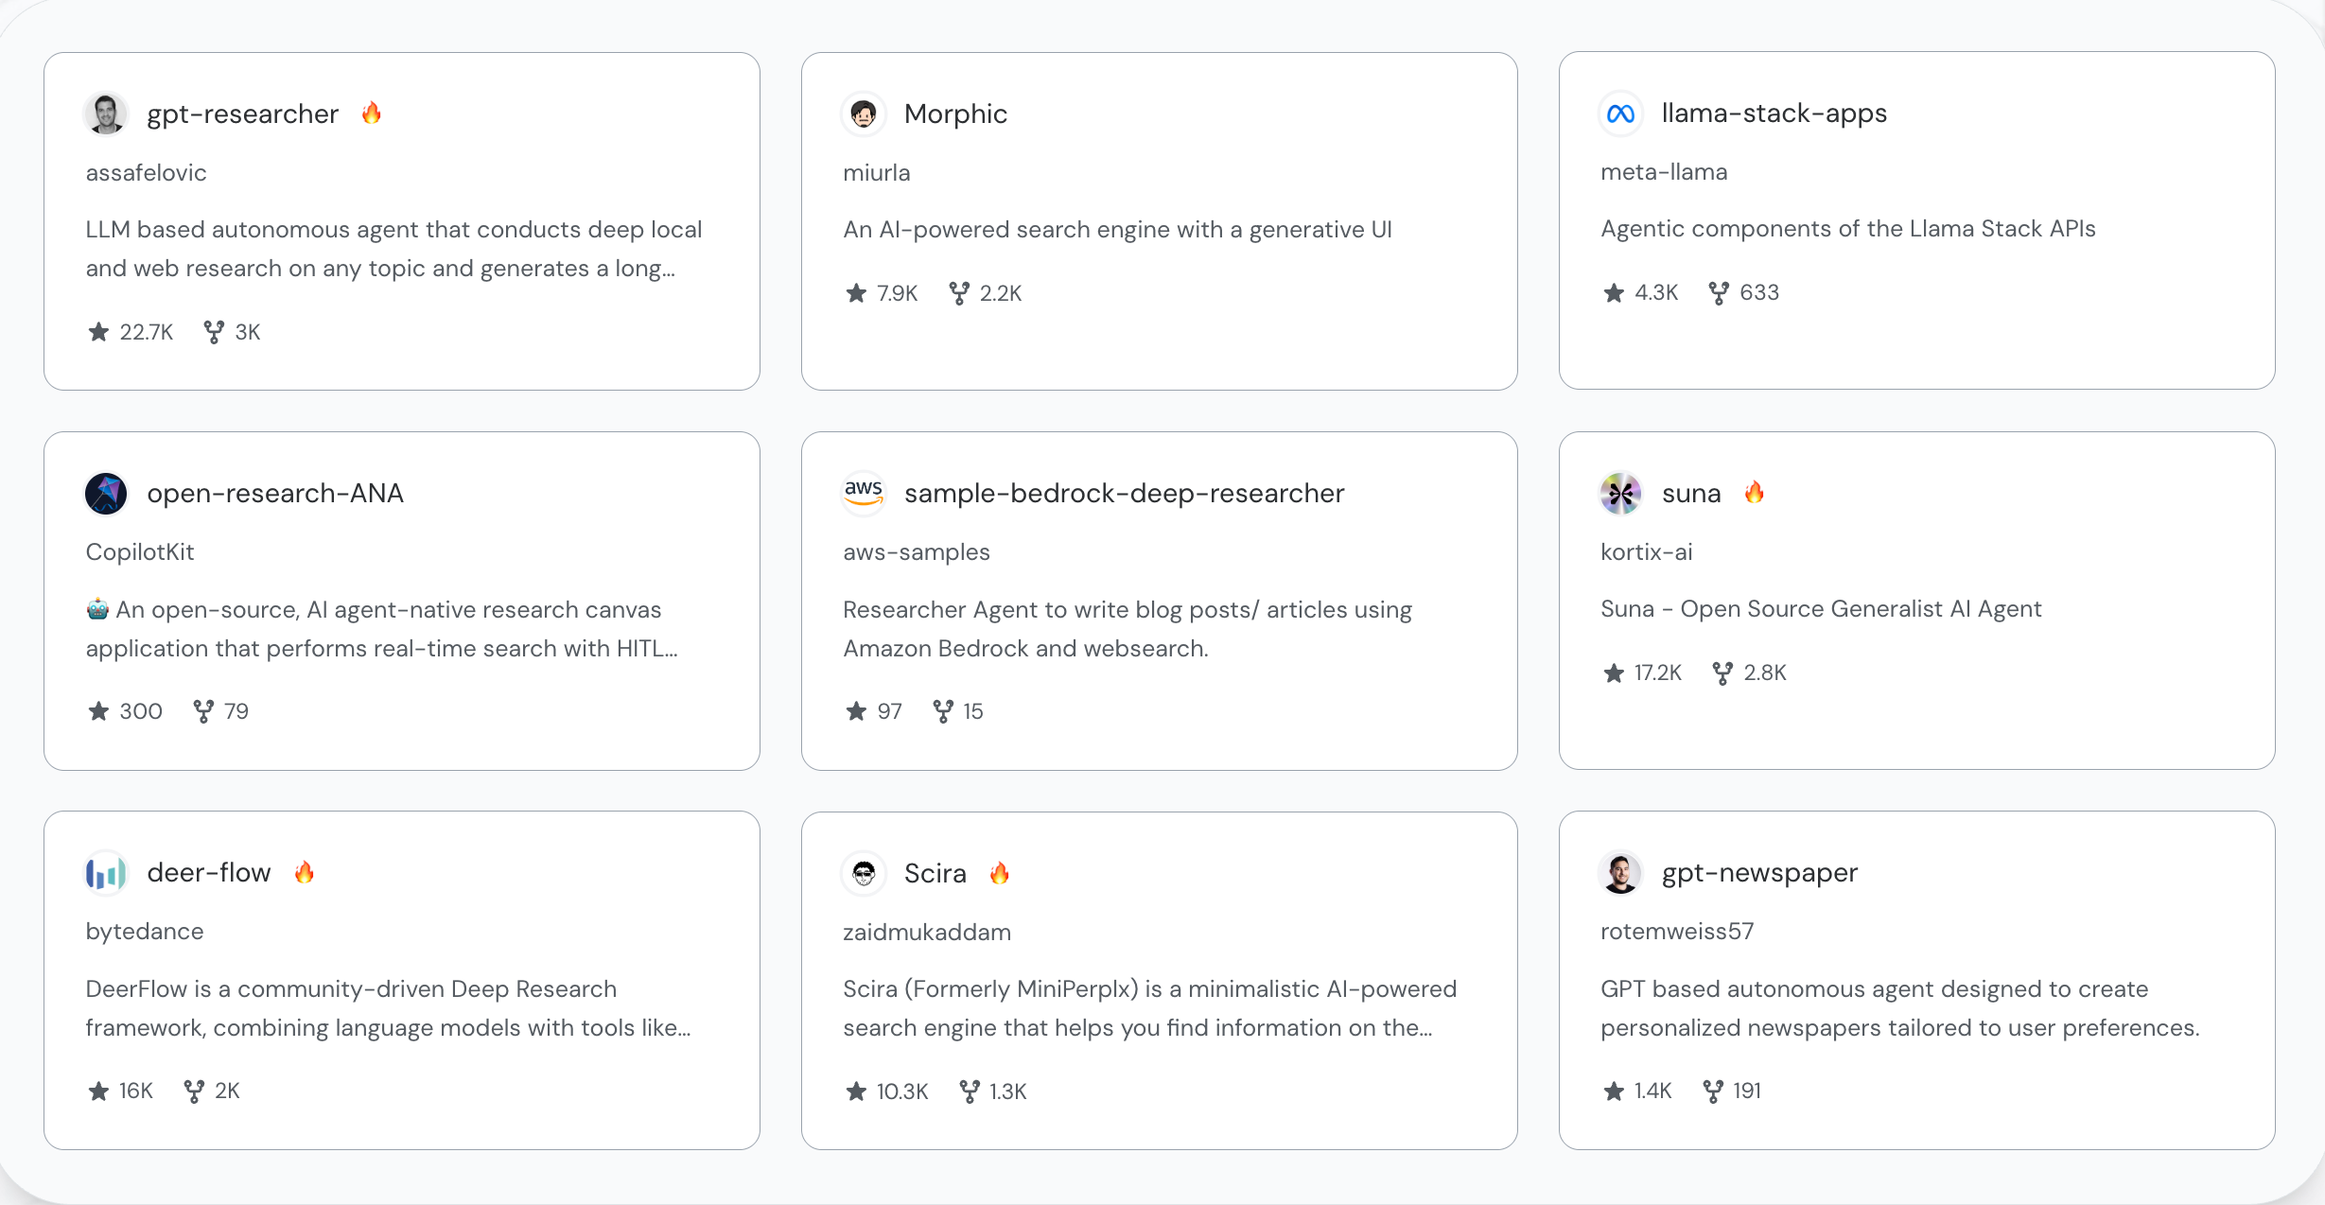Open the gpt-researcher repository title

point(242,114)
